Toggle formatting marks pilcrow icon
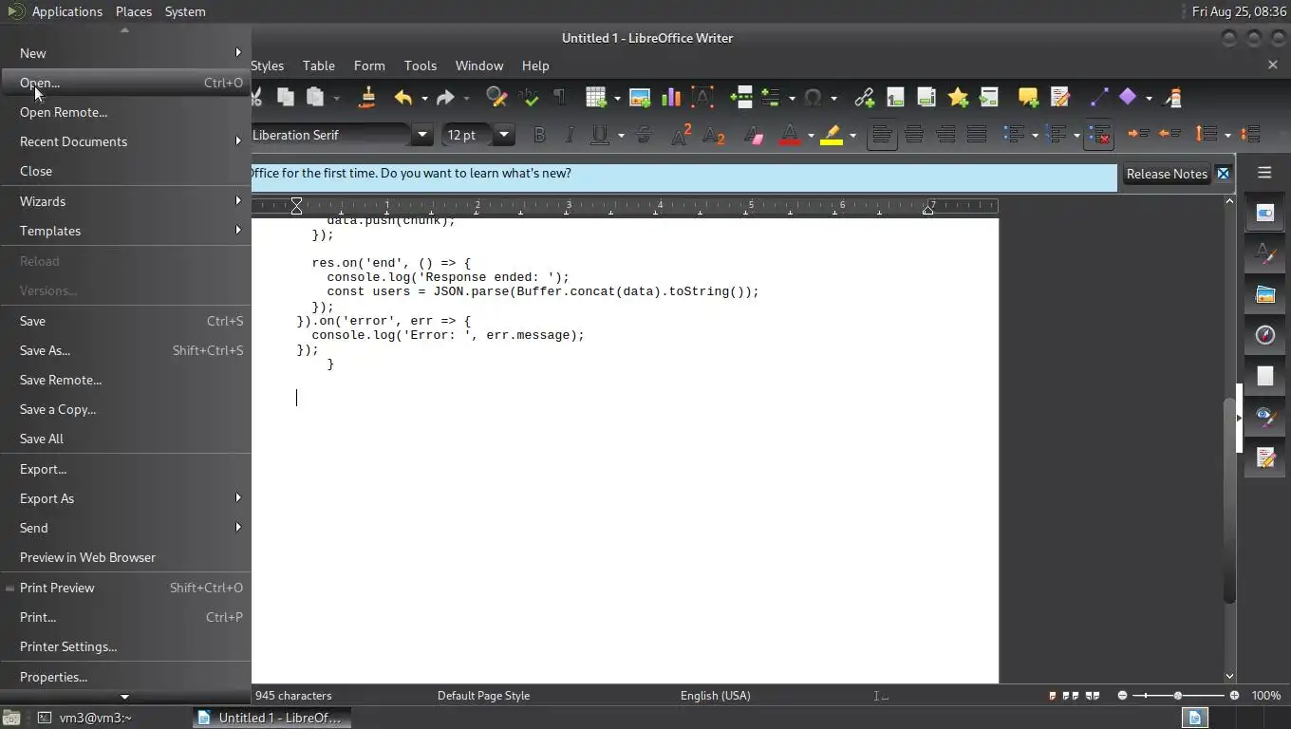 click(559, 97)
